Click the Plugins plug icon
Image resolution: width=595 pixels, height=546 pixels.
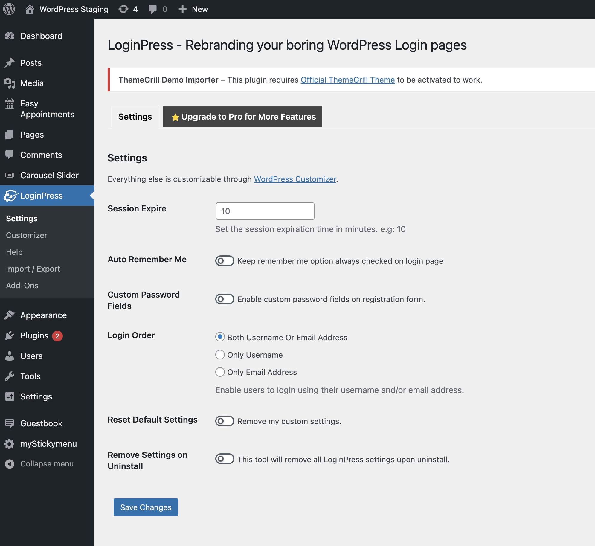(x=10, y=335)
